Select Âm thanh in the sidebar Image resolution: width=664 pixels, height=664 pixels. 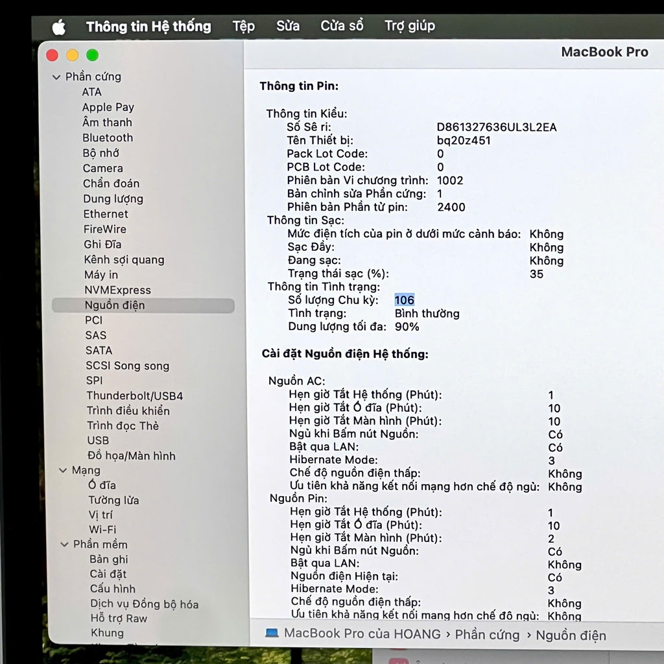point(107,123)
